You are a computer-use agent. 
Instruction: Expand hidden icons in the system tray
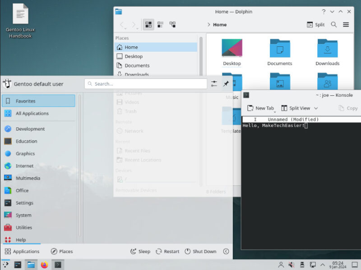[x=323, y=265]
